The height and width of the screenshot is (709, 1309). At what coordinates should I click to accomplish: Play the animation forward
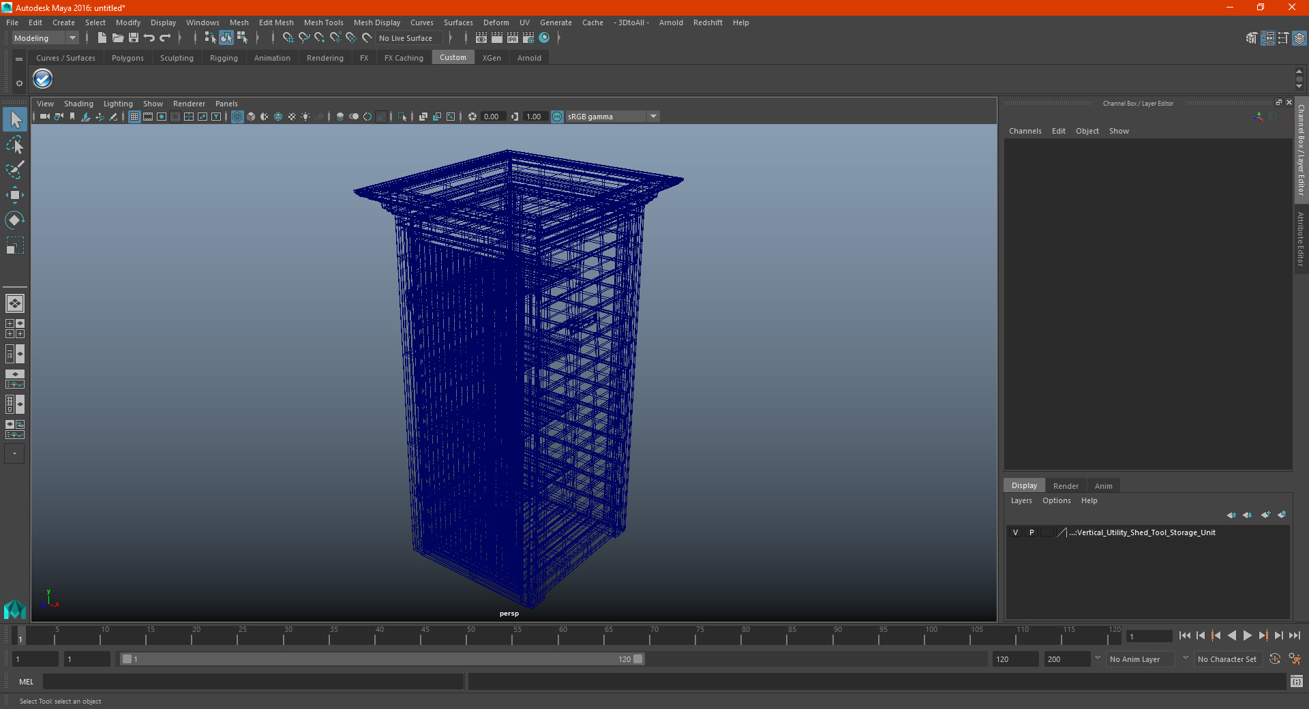tap(1247, 635)
